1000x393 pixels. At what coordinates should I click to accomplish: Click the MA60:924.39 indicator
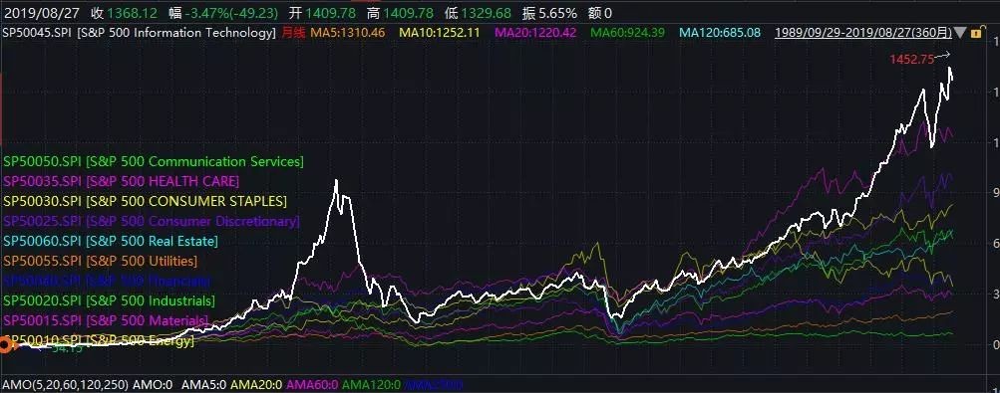click(627, 33)
